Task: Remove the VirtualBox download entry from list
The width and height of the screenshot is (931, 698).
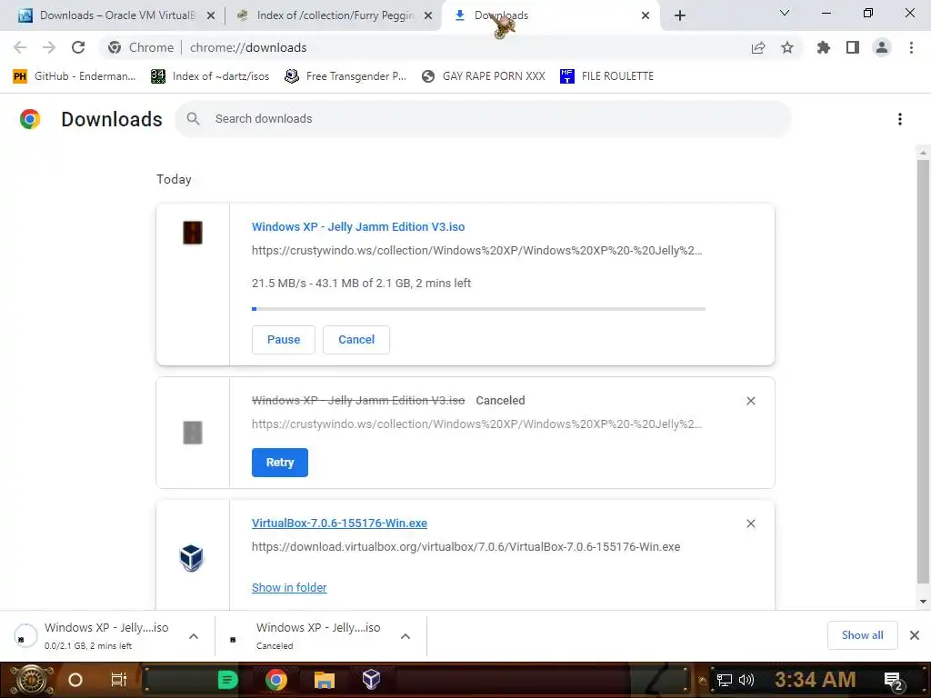Action: coord(751,523)
